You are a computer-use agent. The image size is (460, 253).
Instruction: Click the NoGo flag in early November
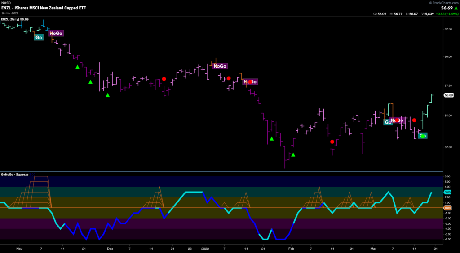coord(56,33)
